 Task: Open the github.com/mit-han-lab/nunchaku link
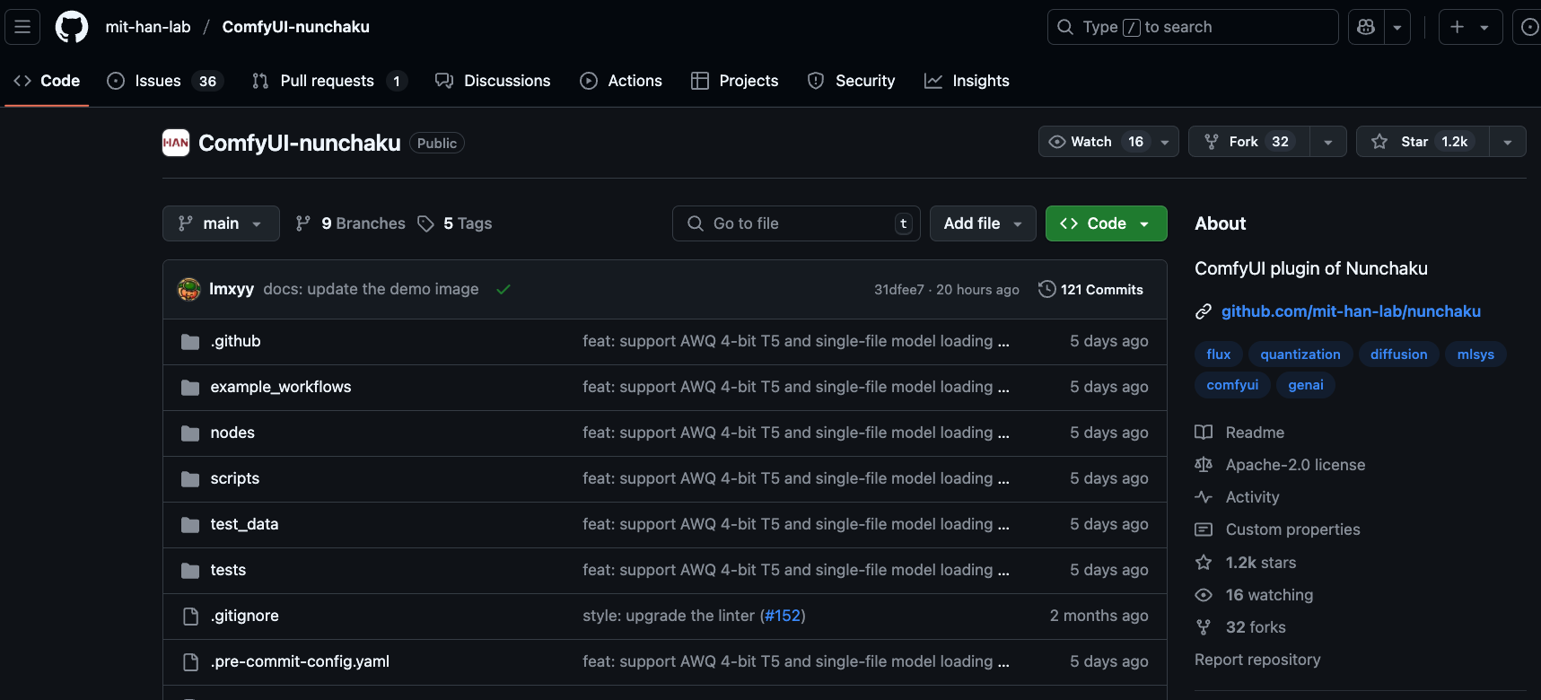click(1351, 311)
